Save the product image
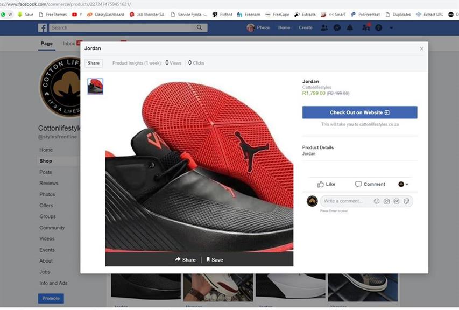The image size is (459, 310). click(214, 260)
